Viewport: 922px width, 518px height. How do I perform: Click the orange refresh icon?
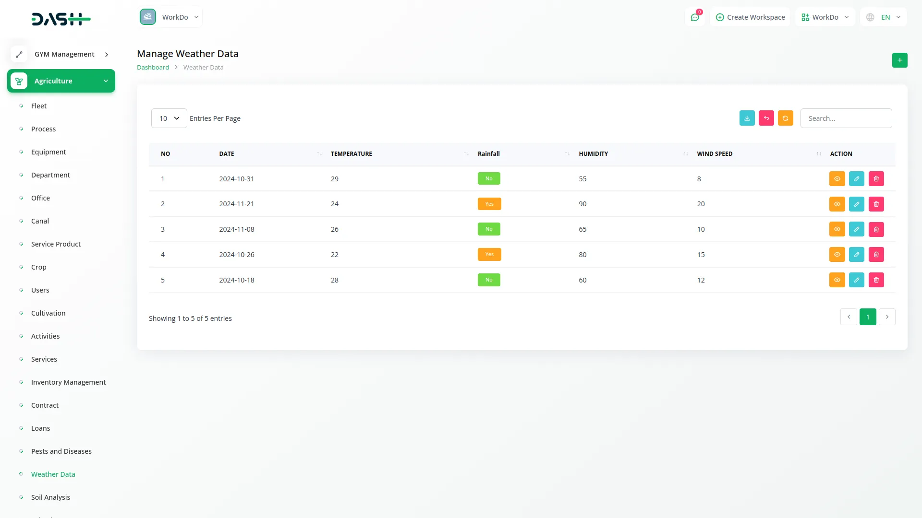[785, 118]
